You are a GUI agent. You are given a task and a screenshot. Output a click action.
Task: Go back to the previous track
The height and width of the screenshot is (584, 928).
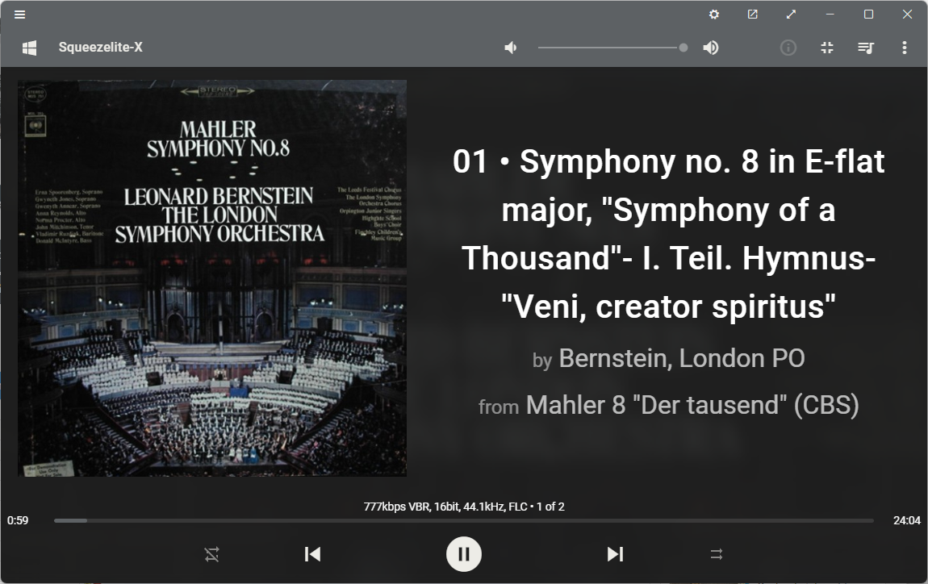[312, 554]
